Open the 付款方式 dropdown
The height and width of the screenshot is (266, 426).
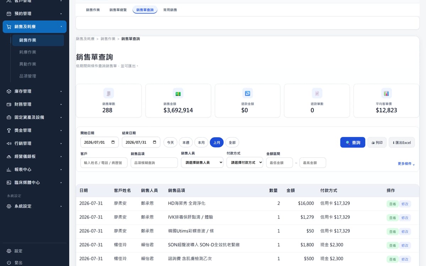pos(245,162)
